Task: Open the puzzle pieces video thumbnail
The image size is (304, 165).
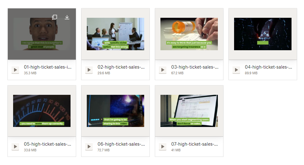Action: [263, 34]
